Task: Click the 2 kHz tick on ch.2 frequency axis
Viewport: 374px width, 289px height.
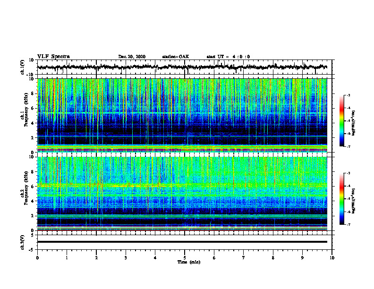Action: click(33, 216)
